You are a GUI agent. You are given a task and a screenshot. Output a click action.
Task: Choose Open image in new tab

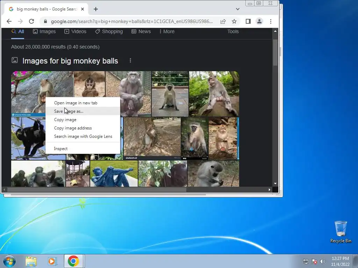(x=83, y=103)
